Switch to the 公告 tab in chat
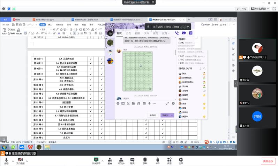The width and height of the screenshot is (278, 166). (x=128, y=33)
